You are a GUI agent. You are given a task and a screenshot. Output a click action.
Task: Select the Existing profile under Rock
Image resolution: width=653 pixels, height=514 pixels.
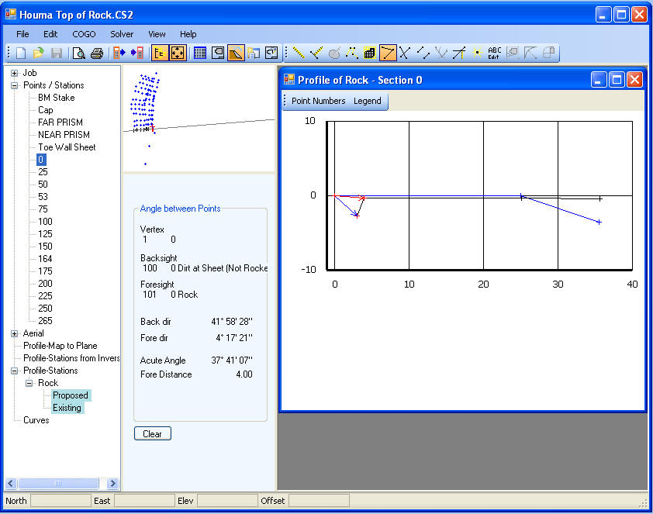pos(67,408)
